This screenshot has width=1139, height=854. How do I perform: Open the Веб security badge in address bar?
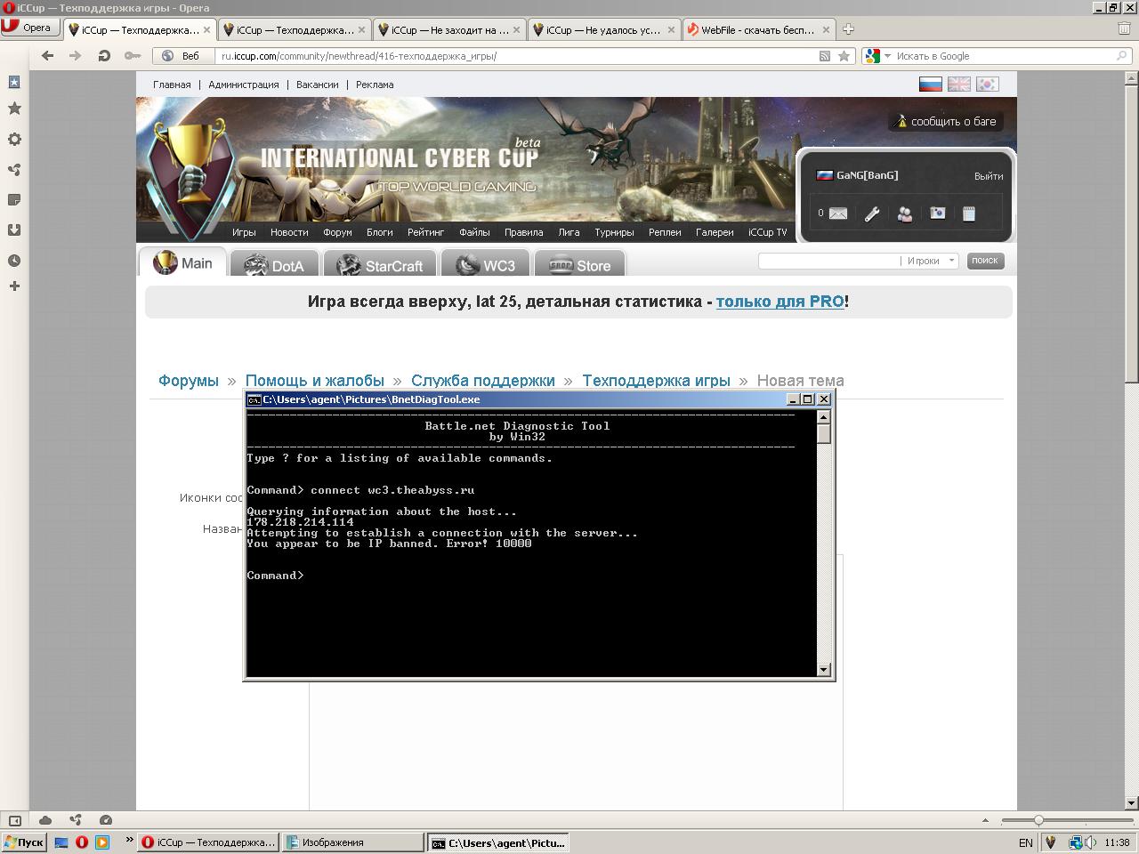(181, 56)
